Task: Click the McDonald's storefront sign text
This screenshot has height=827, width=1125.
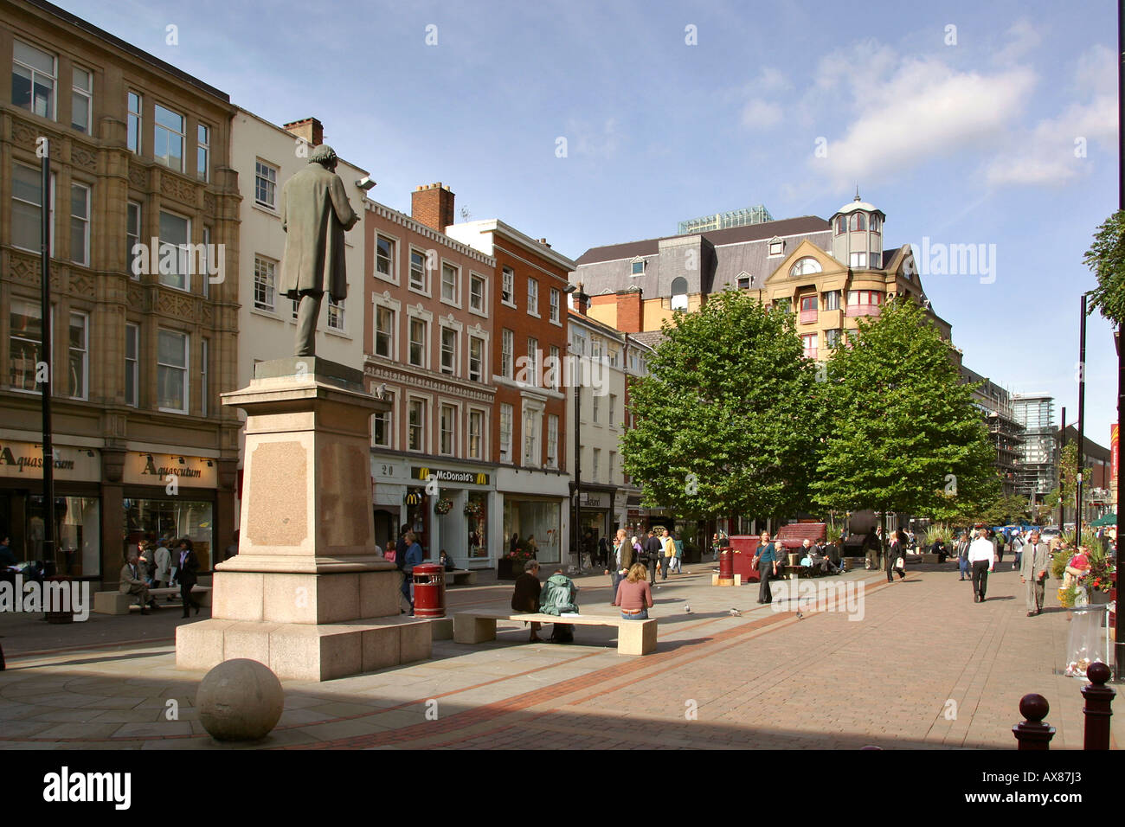Action: coord(454,476)
